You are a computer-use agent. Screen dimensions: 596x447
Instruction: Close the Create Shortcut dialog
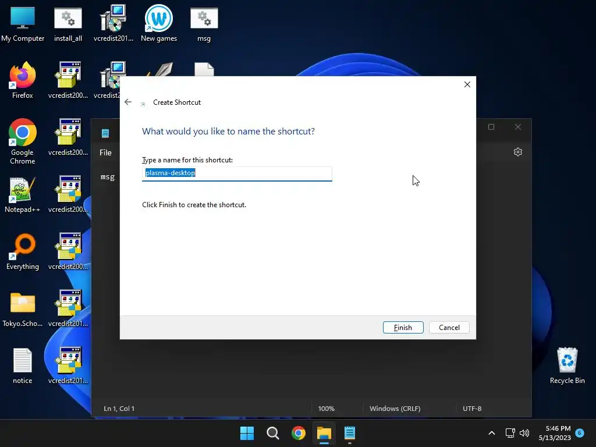[467, 84]
